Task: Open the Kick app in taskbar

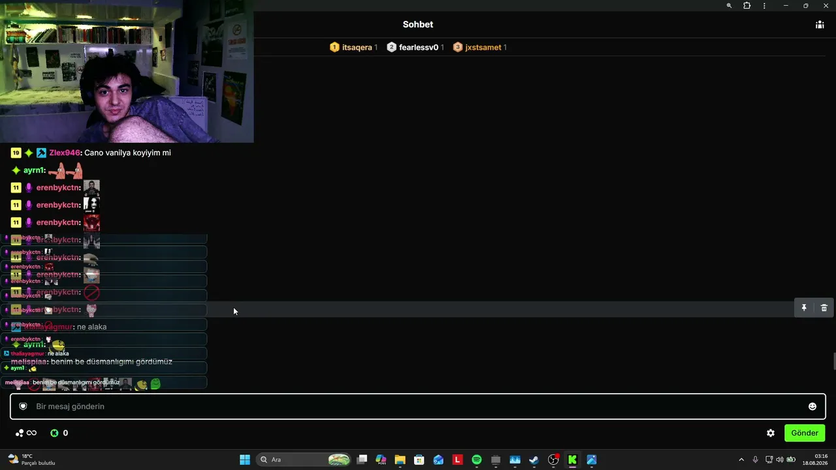Action: tap(572, 460)
